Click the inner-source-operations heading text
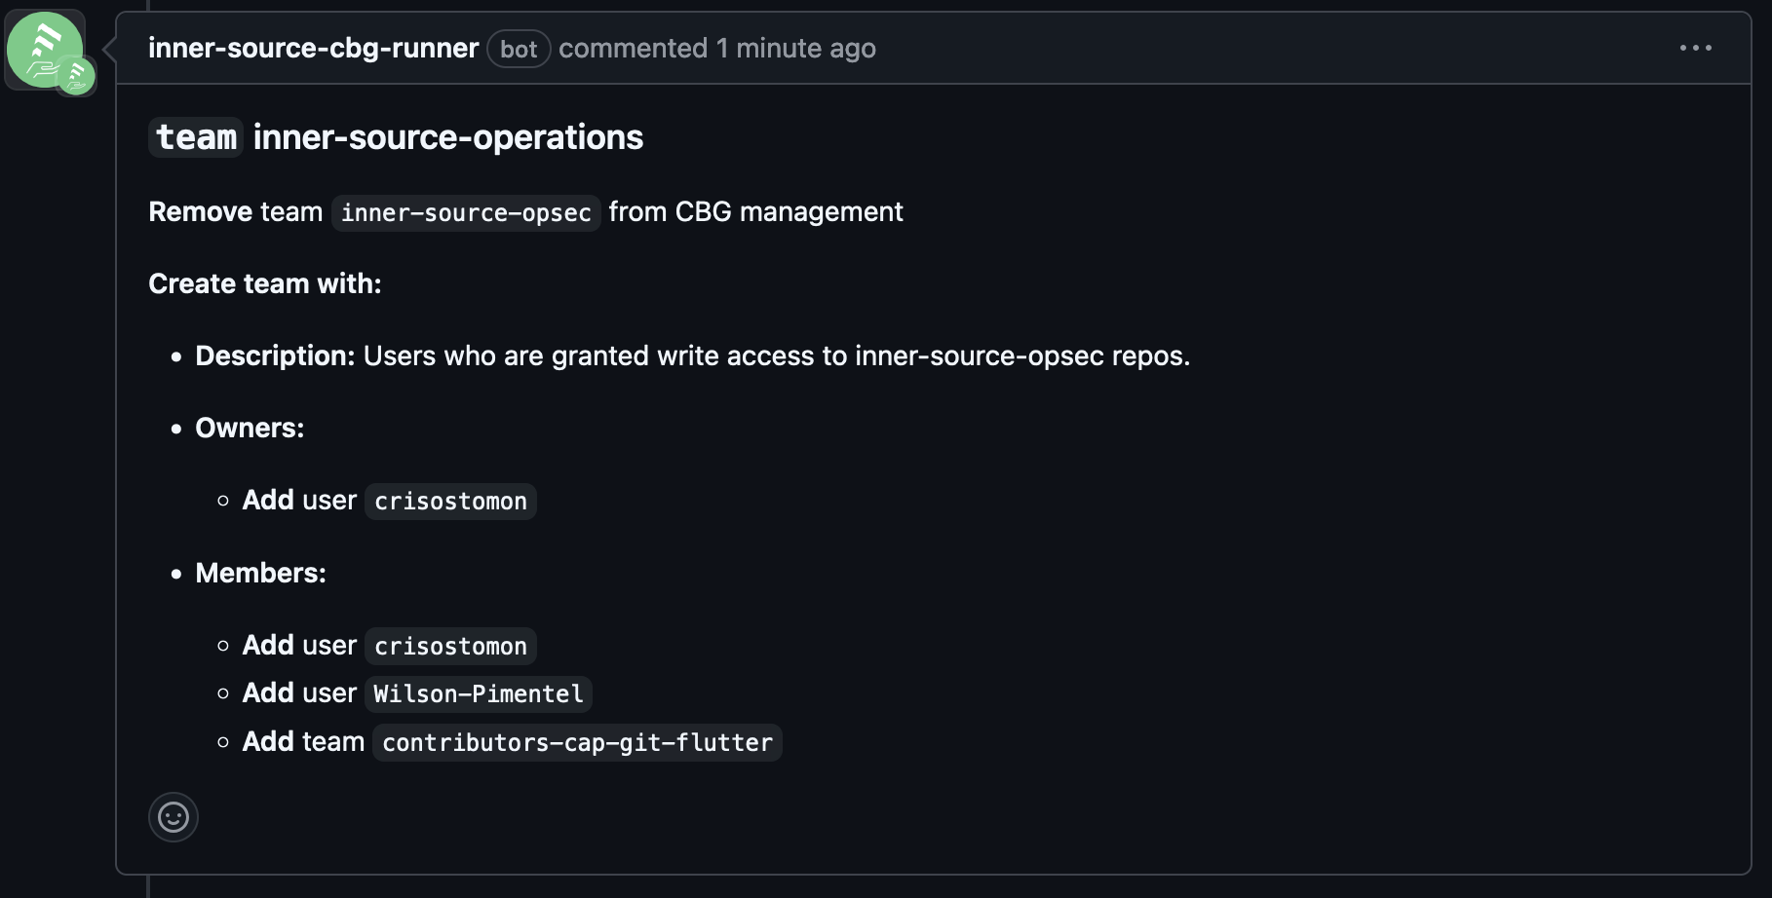This screenshot has width=1772, height=898. click(x=447, y=137)
